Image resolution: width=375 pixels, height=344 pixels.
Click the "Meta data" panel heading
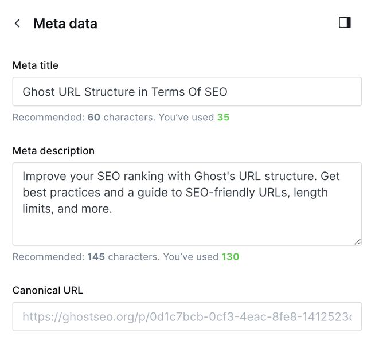pyautogui.click(x=65, y=24)
